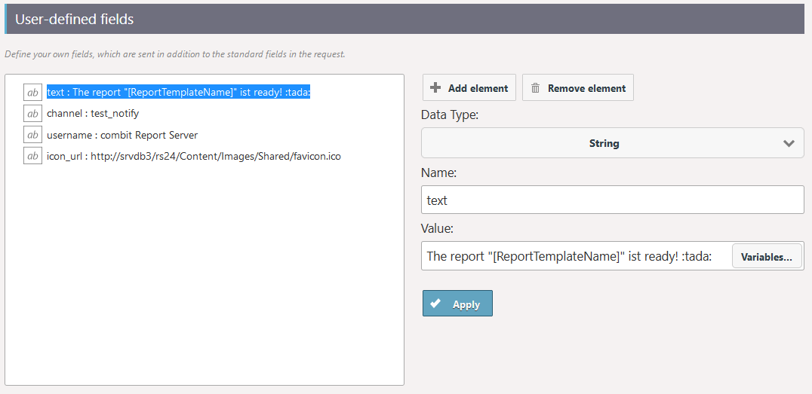The image size is (812, 394).
Task: Click the checkmark icon on Apply
Action: click(435, 304)
